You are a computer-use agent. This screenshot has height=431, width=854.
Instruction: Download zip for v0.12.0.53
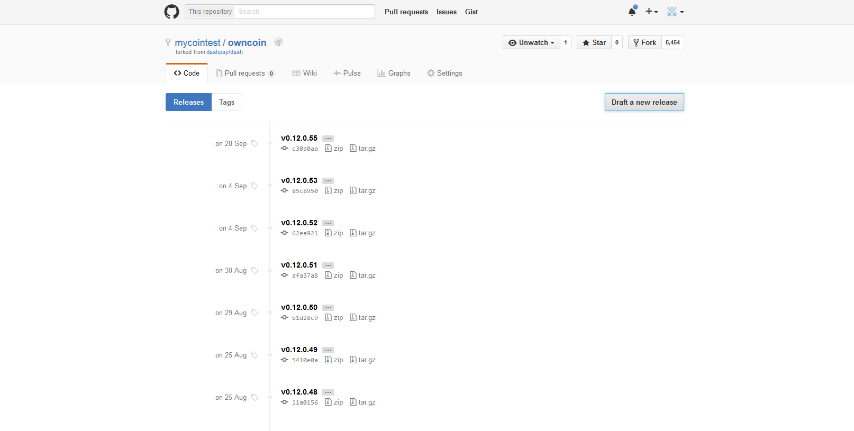click(334, 191)
